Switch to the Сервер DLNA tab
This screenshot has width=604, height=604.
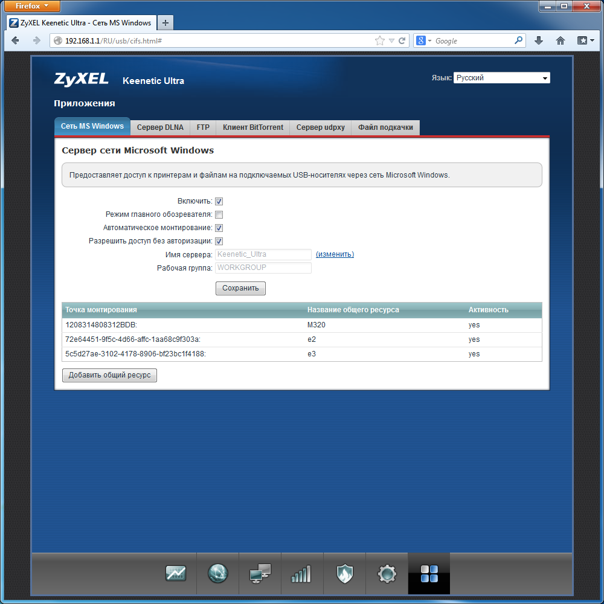coord(160,127)
